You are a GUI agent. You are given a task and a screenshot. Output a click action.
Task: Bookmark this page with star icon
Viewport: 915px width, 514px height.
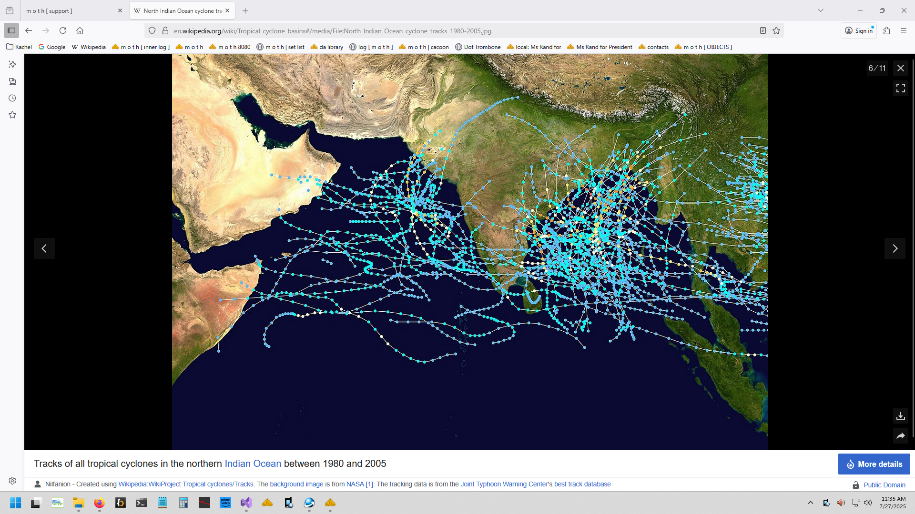point(776,30)
